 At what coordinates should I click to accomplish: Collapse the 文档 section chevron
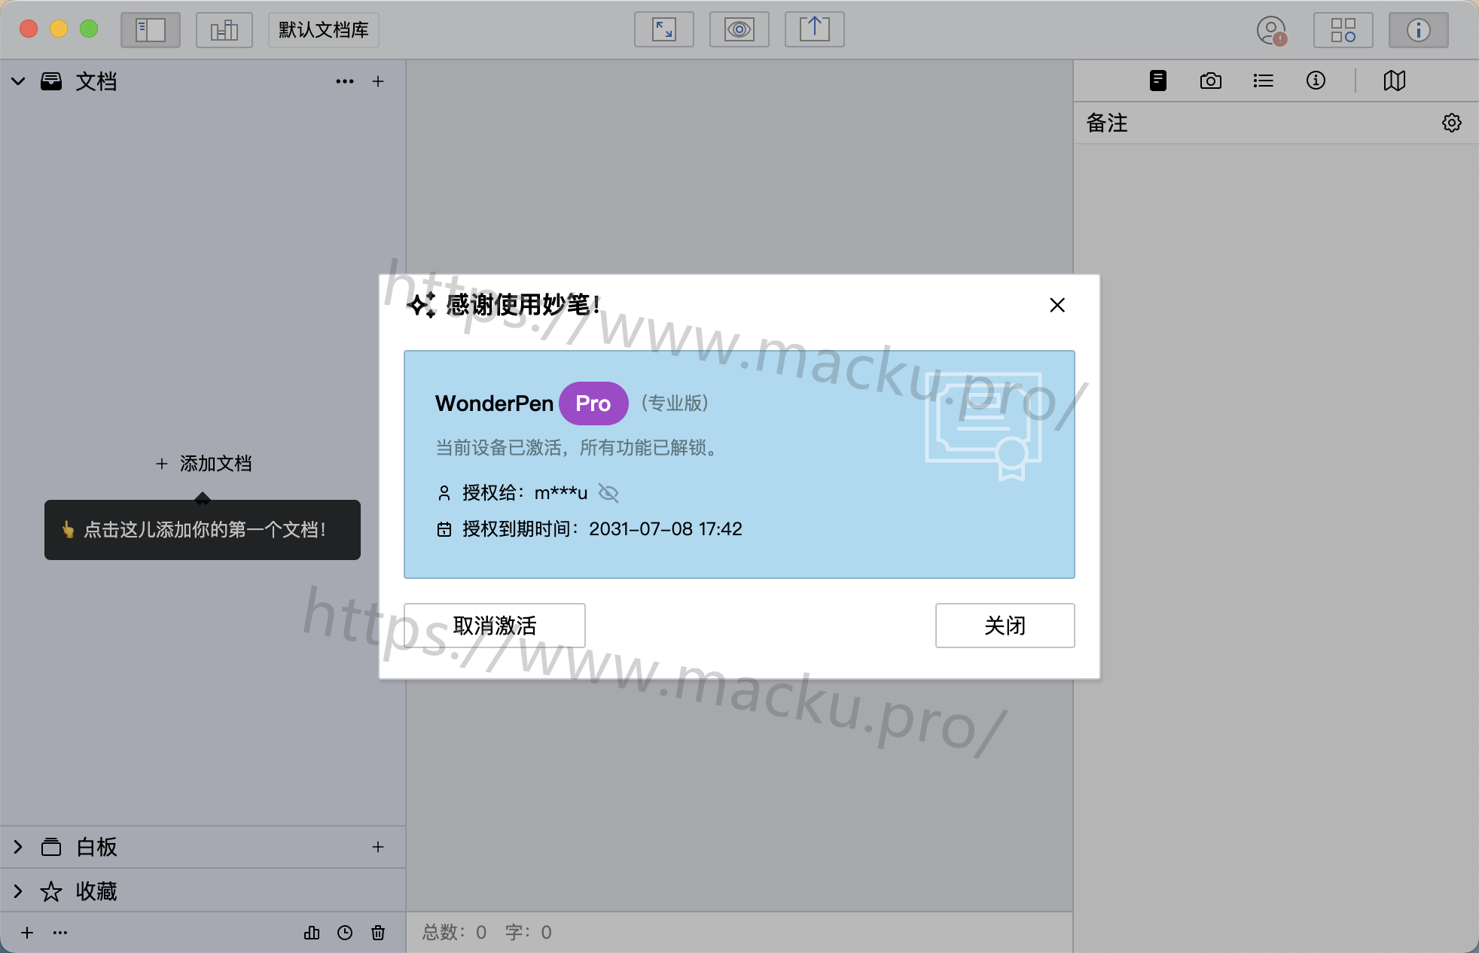[18, 81]
